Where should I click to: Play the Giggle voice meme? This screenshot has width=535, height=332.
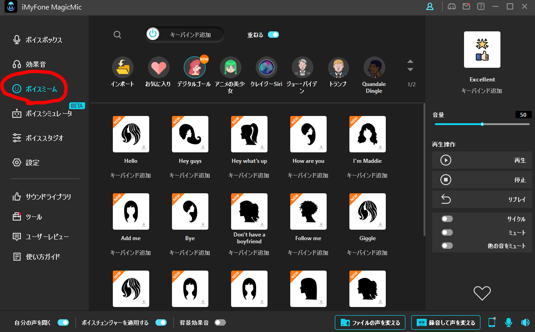(x=368, y=211)
